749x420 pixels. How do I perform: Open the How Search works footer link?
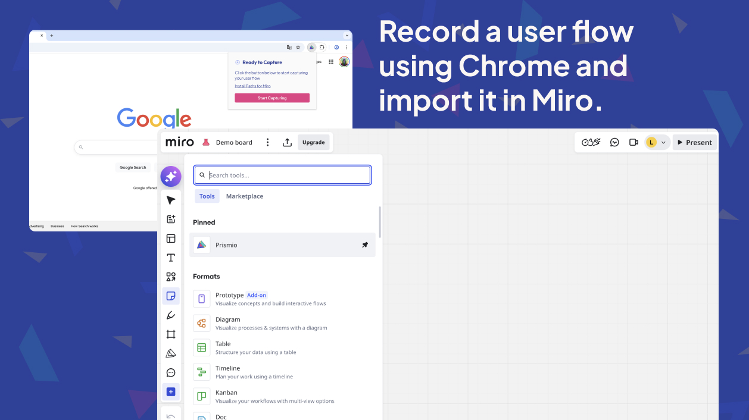click(85, 226)
